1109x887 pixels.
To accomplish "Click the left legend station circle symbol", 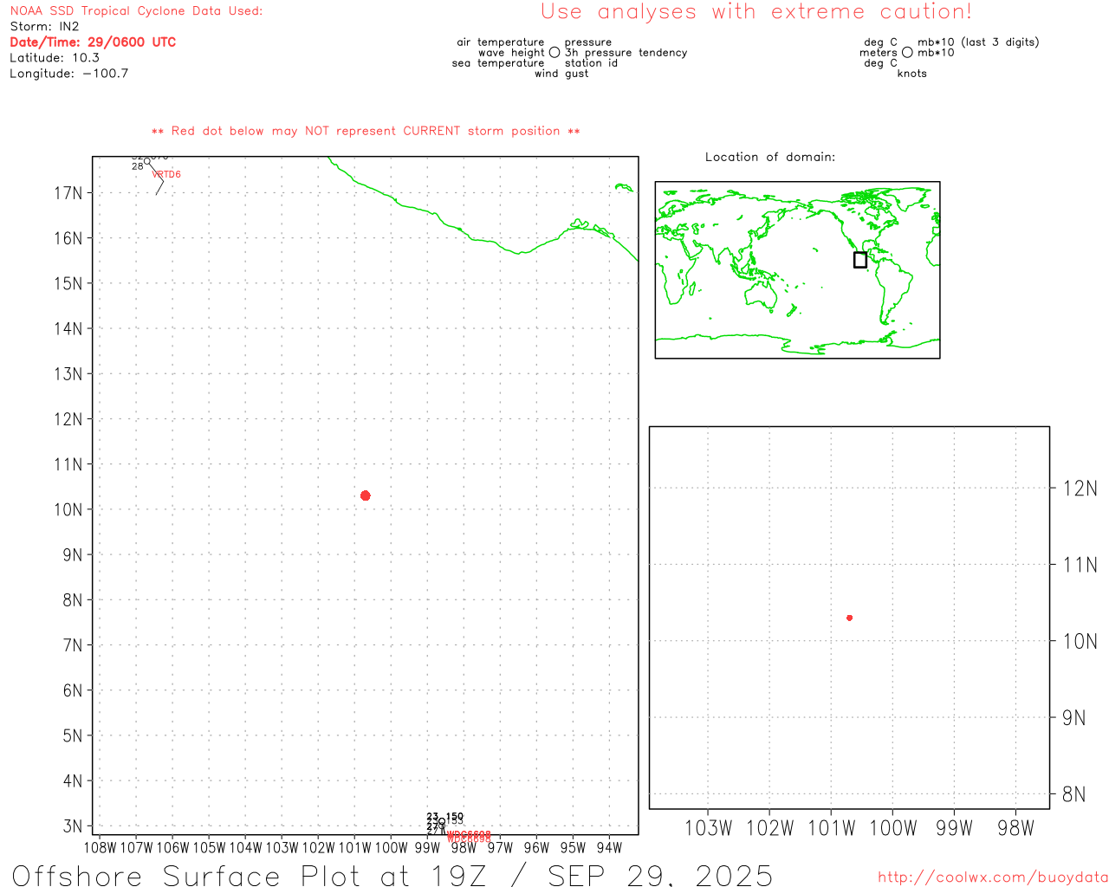I will coord(554,53).
